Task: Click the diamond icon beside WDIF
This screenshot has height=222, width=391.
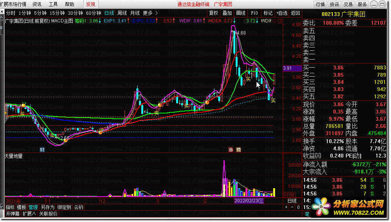Action: coord(275,21)
